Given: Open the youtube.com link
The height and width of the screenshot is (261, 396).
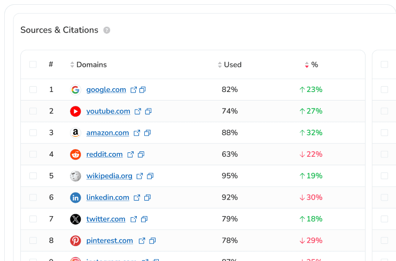Looking at the screenshot, I should click(108, 111).
